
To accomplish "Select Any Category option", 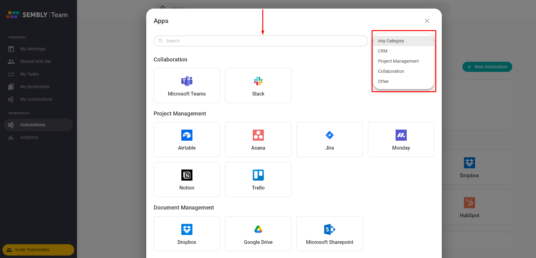I will [x=404, y=41].
